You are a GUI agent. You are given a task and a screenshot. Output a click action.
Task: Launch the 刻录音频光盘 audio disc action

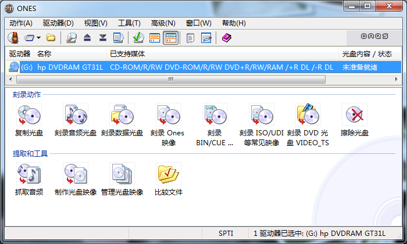click(x=75, y=120)
